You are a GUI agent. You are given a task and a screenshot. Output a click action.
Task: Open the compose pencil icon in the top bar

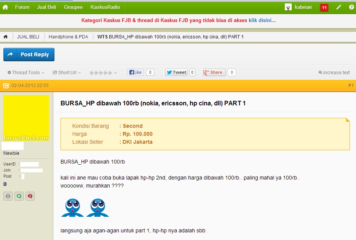(x=338, y=7)
